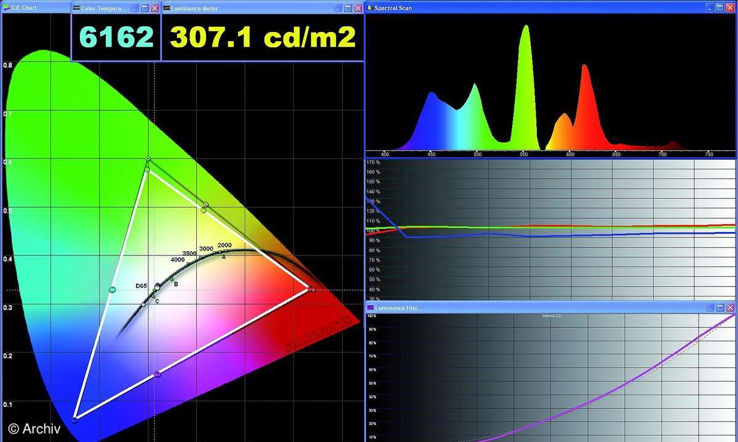Select the green primary marker on gamut triangle
The width and height of the screenshot is (738, 442).
pos(148,169)
